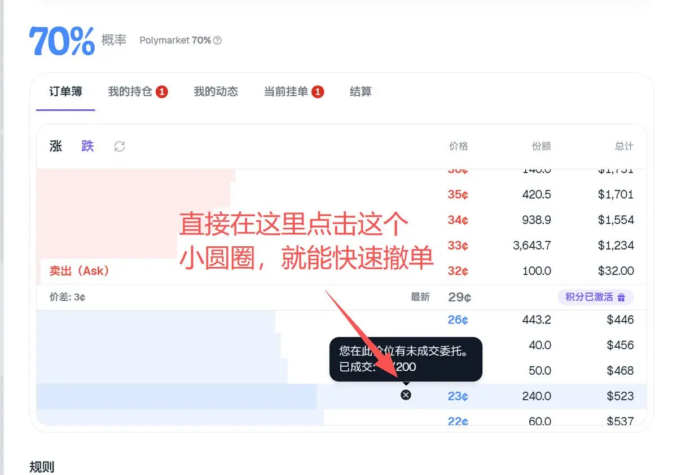Screen dimensions: 677x475
Task: Select the 23¢ bid price
Action: pyautogui.click(x=458, y=396)
